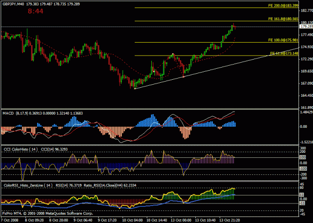Click the 13 Oct 10:40 time label

(x=205, y=220)
